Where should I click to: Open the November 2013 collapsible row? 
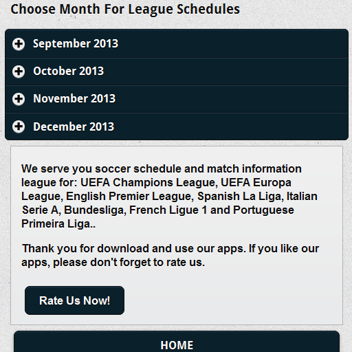tap(177, 99)
